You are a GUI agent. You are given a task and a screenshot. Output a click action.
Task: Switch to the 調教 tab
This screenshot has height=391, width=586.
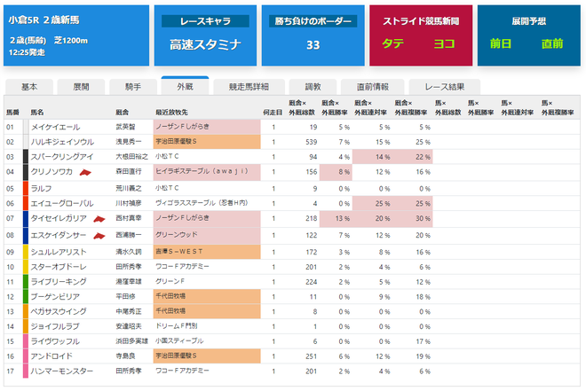coord(313,87)
